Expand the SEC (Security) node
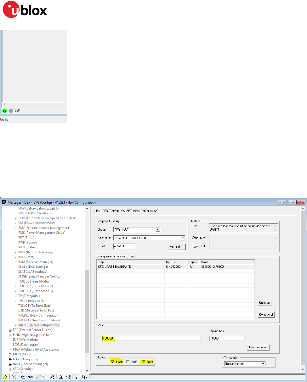This screenshot has height=382, width=307. 10,369
